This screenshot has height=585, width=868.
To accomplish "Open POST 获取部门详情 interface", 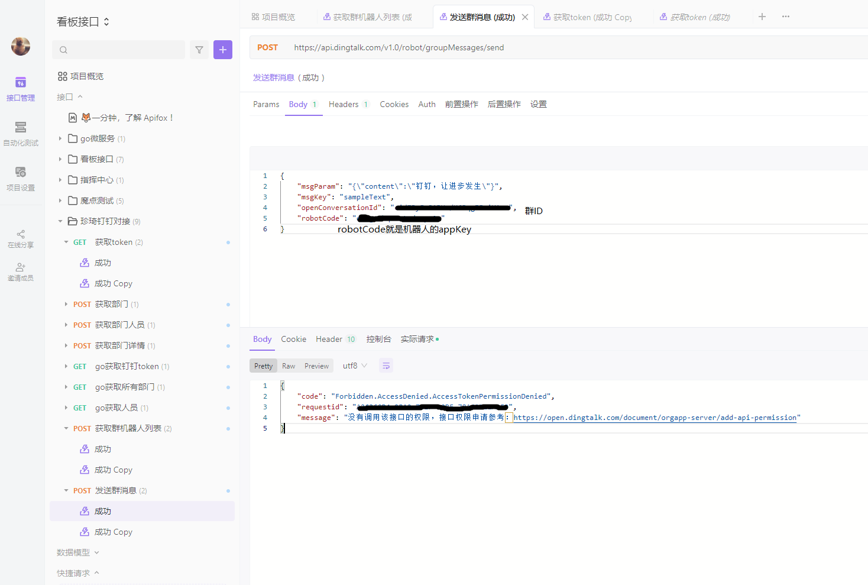I will tap(114, 345).
